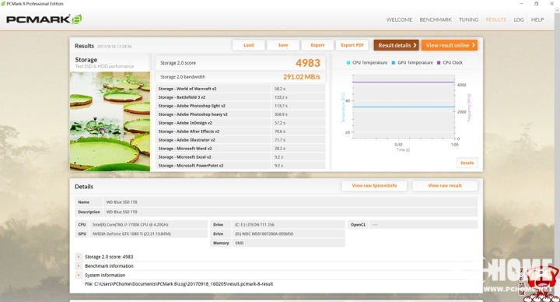Expand System information
Viewport: 560px width, 302px height.
[x=79, y=276]
